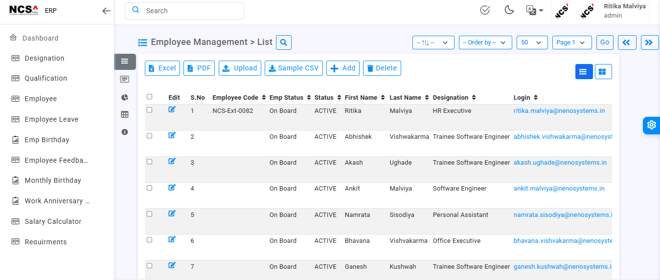Open pie chart view in side strip
The height and width of the screenshot is (280, 660).
coord(125,97)
